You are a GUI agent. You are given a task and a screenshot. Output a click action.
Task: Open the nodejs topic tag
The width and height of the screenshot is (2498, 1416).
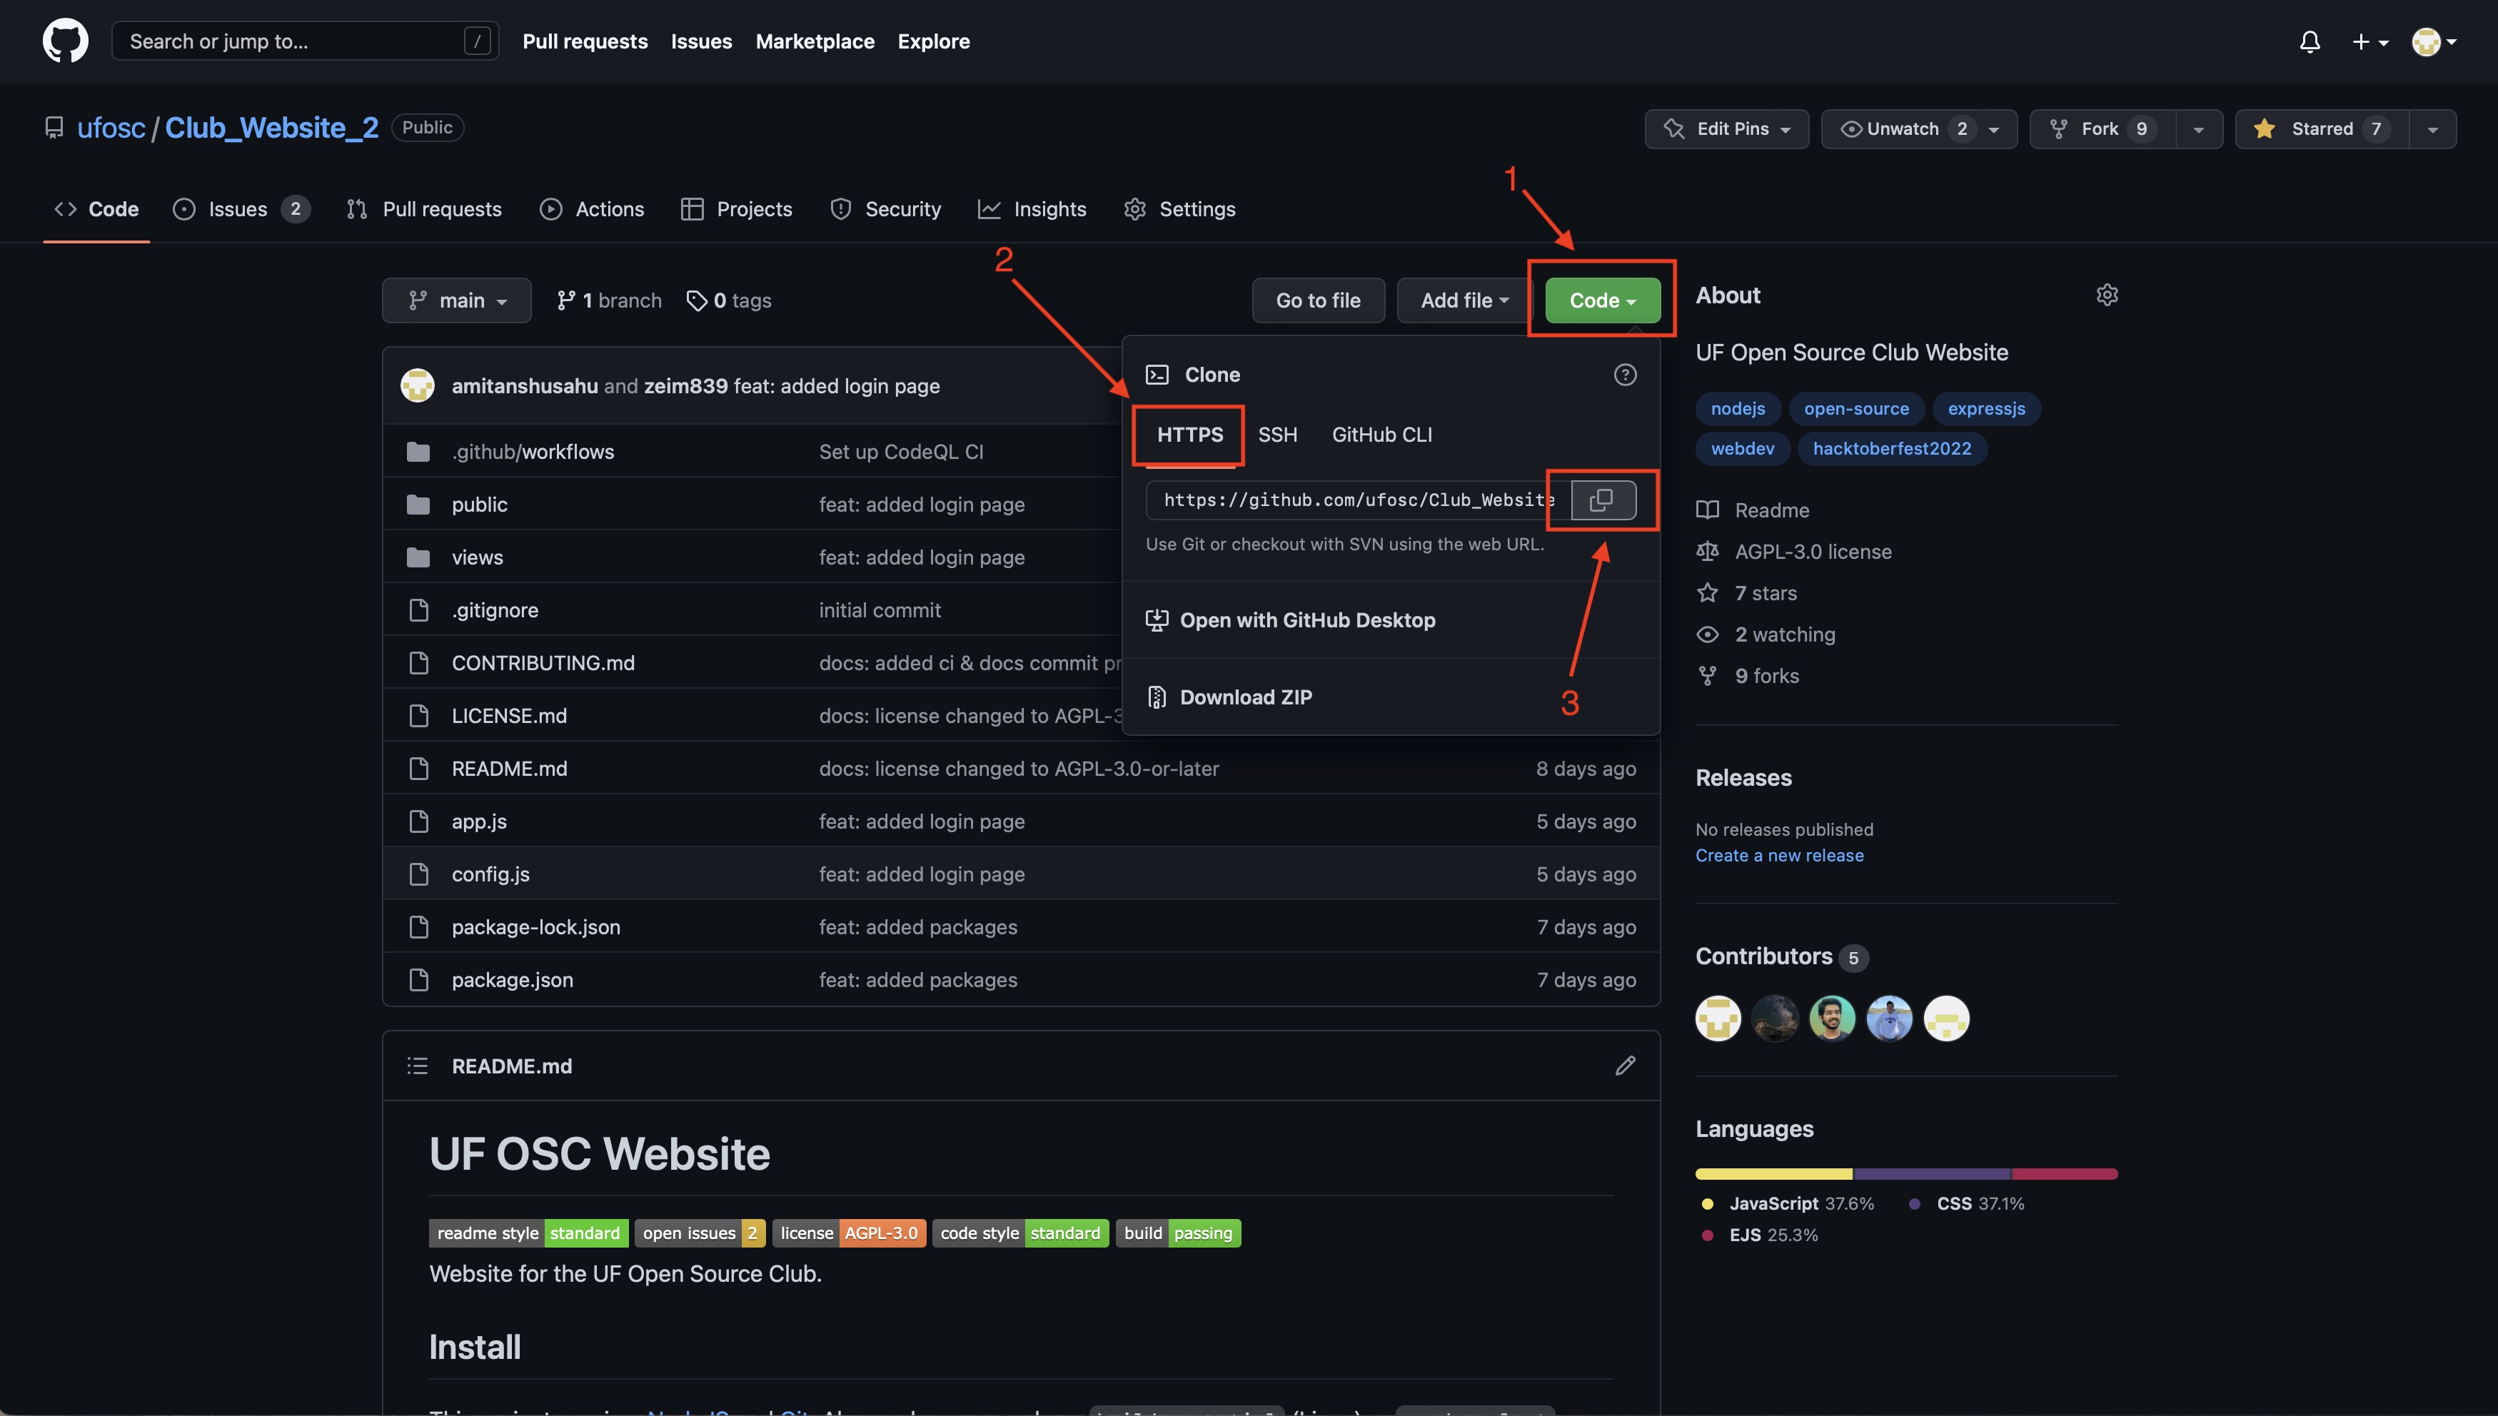(x=1737, y=408)
